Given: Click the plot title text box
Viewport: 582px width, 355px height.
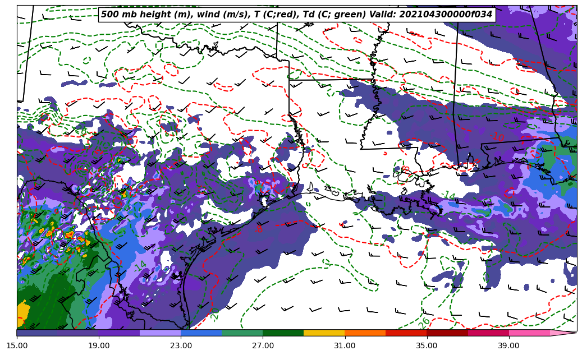Looking at the screenshot, I should [296, 15].
